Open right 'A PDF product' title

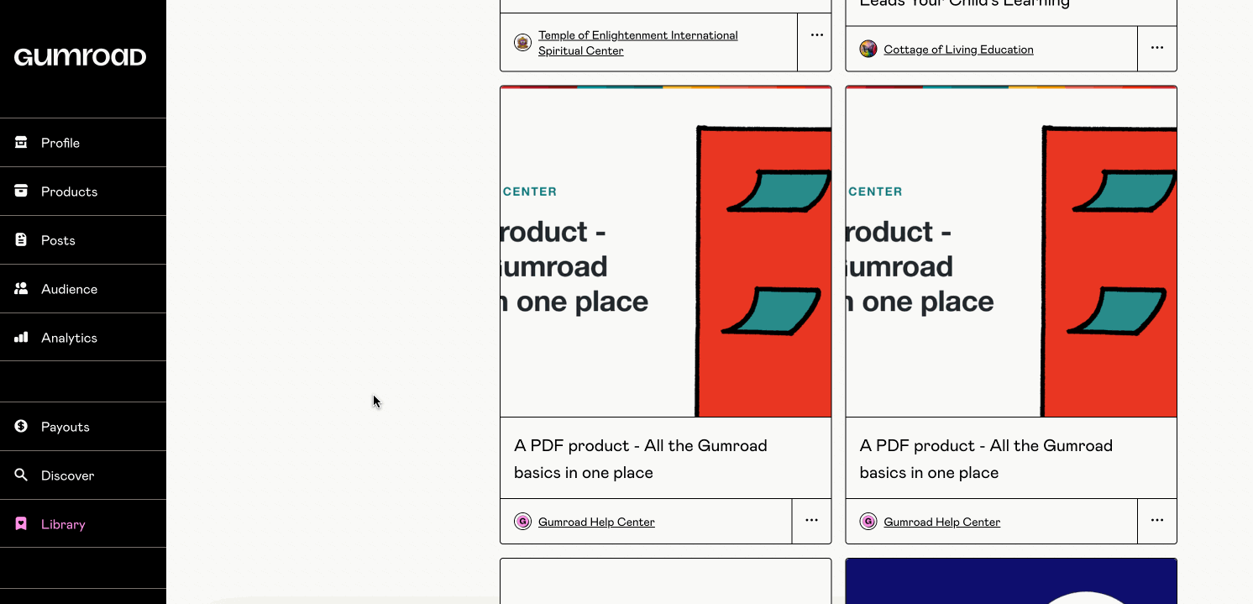coord(986,459)
